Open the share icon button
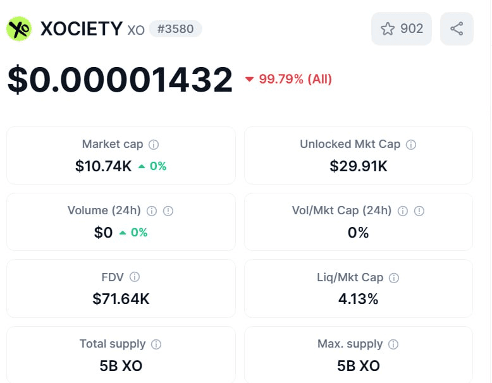The height and width of the screenshot is (383, 492). pos(457,28)
